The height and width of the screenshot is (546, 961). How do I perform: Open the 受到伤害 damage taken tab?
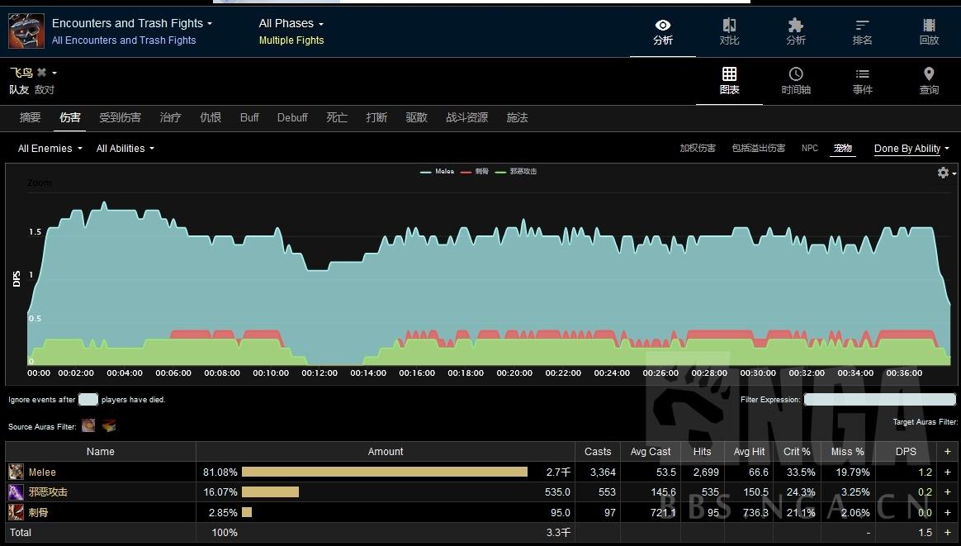coord(121,118)
